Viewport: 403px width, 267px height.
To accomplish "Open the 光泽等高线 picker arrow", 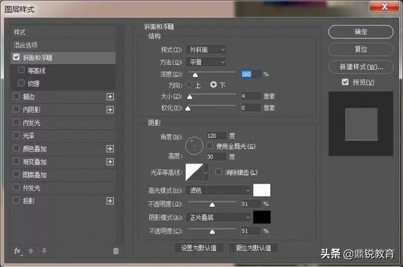I will [x=206, y=173].
